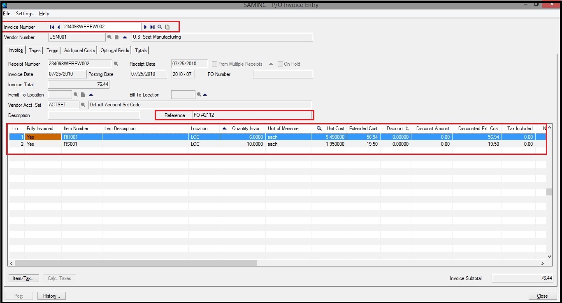This screenshot has width=562, height=303.
Task: Open the Invoice Number finder magnifier
Action: pos(160,27)
